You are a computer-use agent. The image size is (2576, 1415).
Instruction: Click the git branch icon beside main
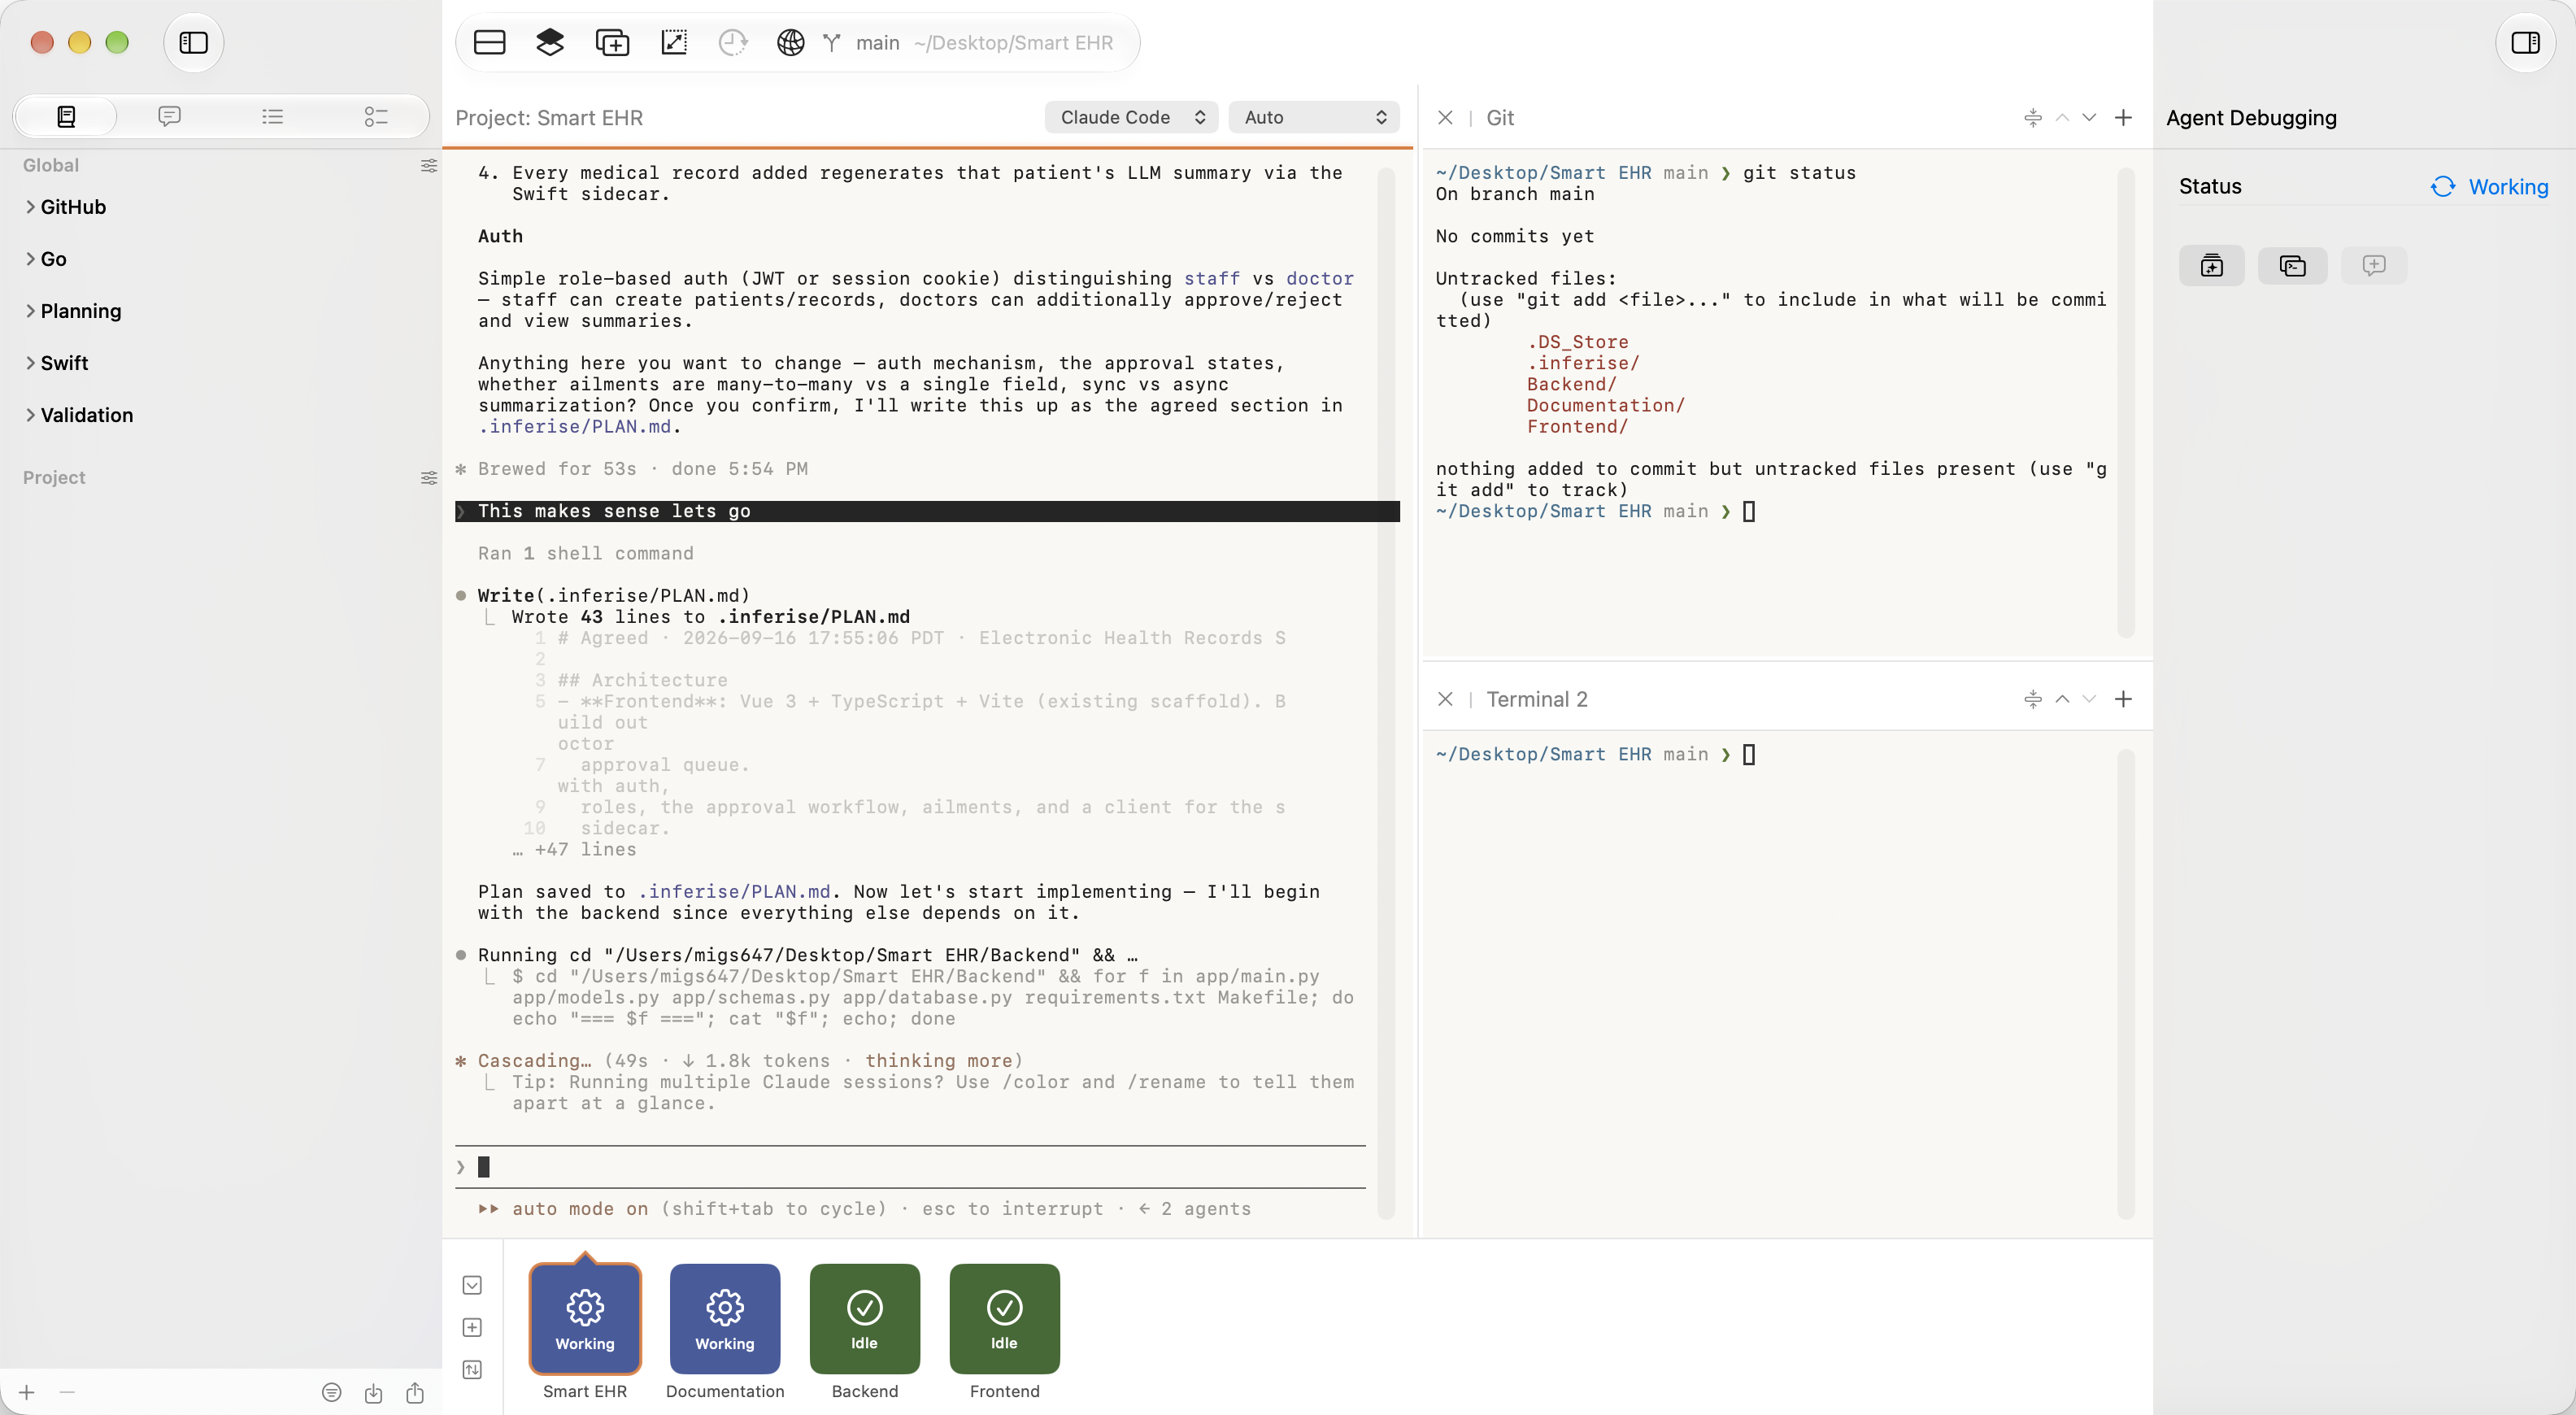point(832,42)
